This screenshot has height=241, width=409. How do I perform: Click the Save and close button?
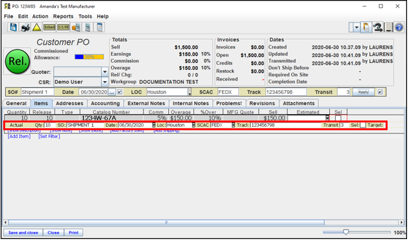click(23, 233)
